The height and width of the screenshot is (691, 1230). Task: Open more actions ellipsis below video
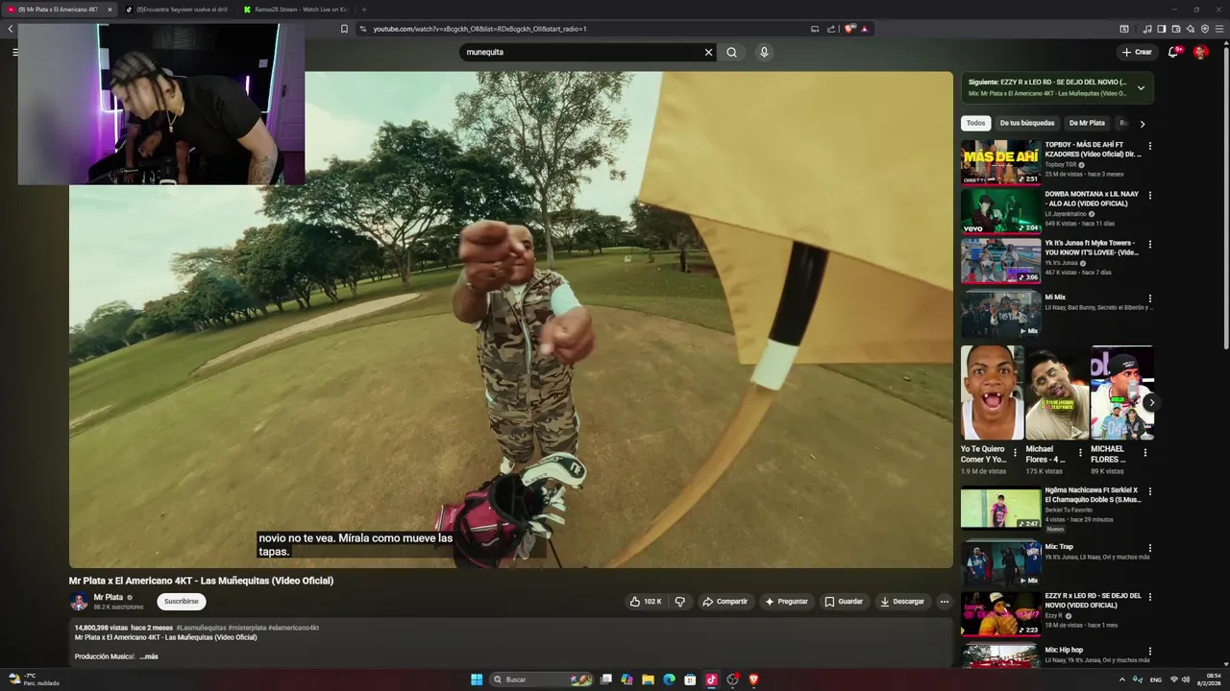[944, 602]
